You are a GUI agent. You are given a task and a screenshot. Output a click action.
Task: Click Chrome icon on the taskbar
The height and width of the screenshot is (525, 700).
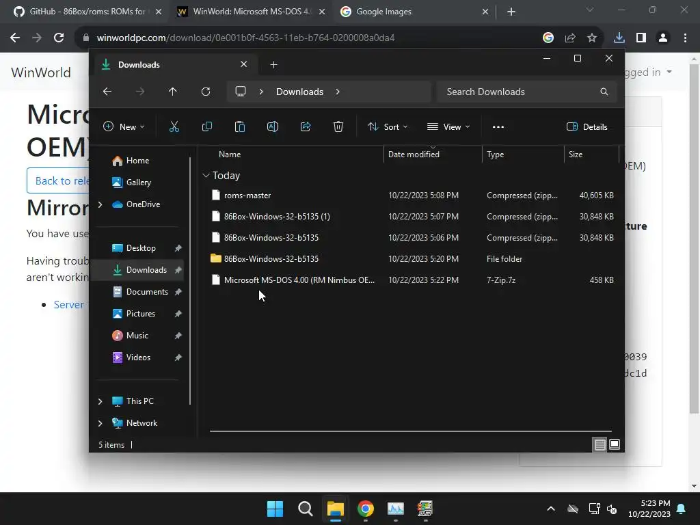point(366,509)
